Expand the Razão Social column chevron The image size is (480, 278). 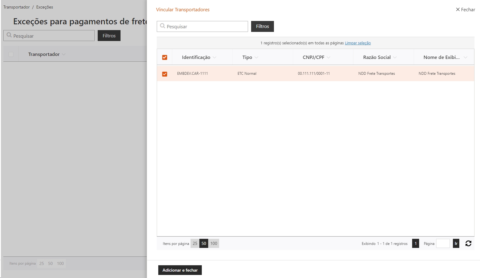tap(395, 57)
